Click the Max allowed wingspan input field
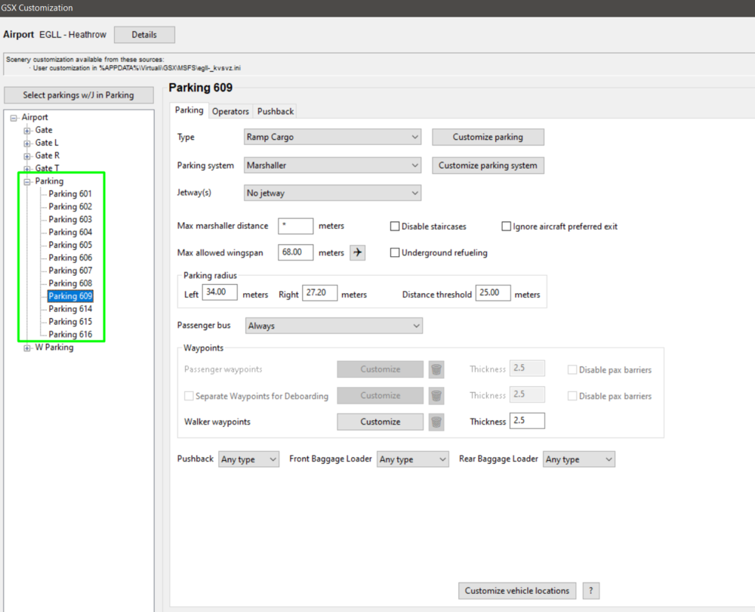This screenshot has width=755, height=612. [x=295, y=252]
